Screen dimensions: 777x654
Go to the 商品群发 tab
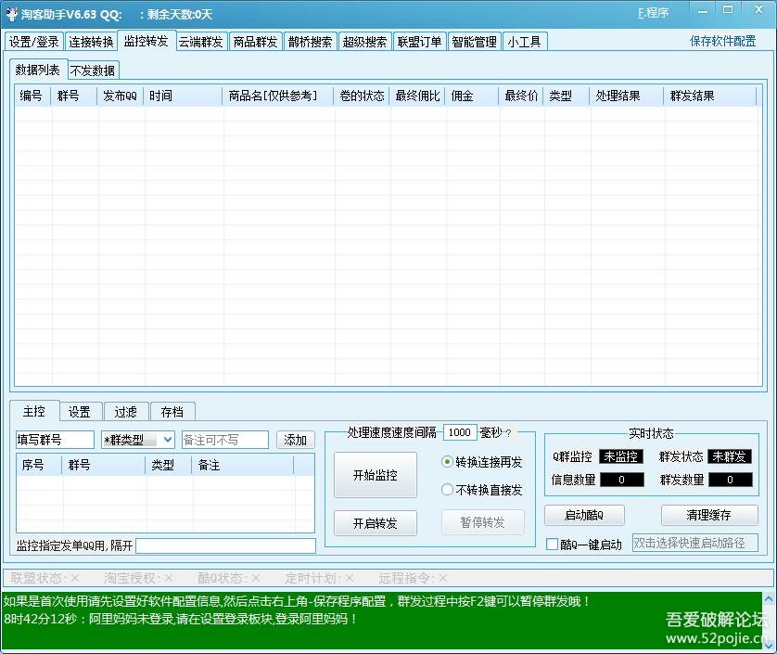click(255, 42)
